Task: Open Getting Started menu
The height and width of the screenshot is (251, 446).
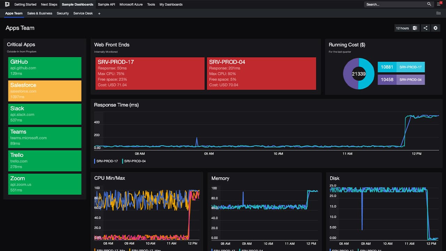Action: click(25, 5)
